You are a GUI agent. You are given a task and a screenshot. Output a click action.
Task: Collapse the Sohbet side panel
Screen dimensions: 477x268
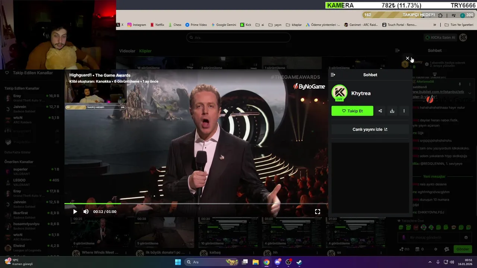(x=333, y=75)
